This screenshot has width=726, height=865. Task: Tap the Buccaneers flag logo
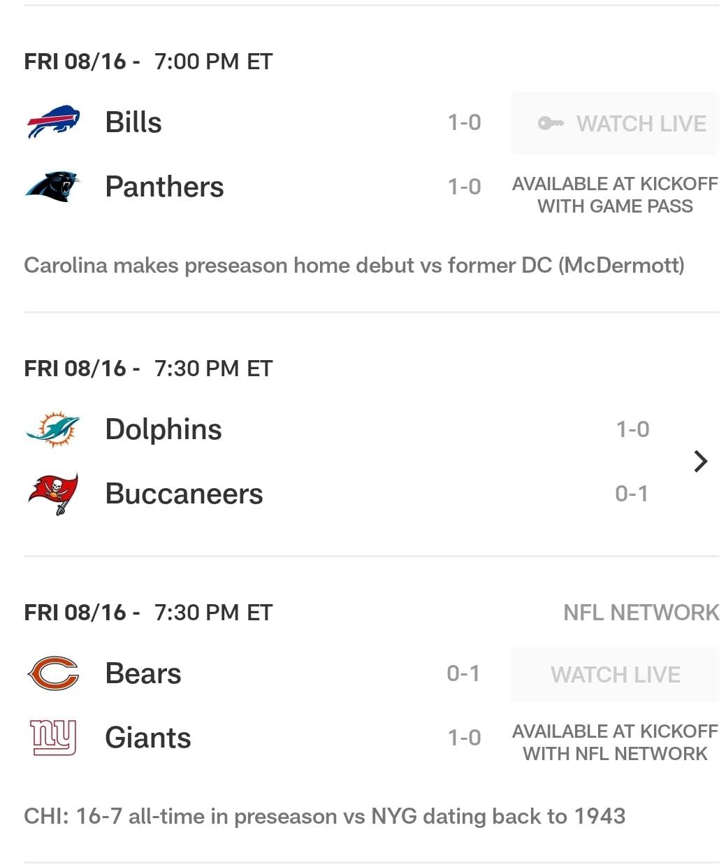click(53, 494)
